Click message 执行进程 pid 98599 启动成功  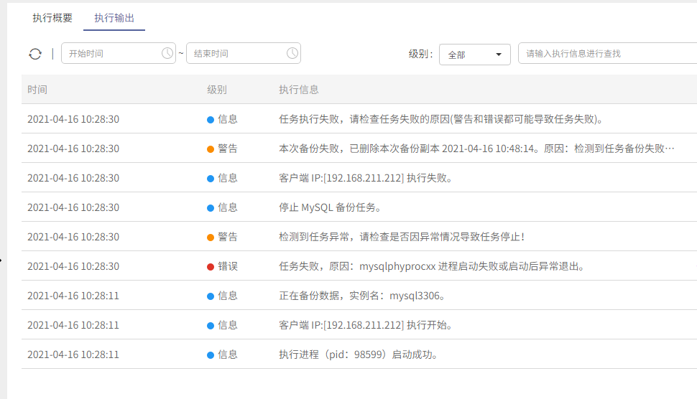point(359,355)
